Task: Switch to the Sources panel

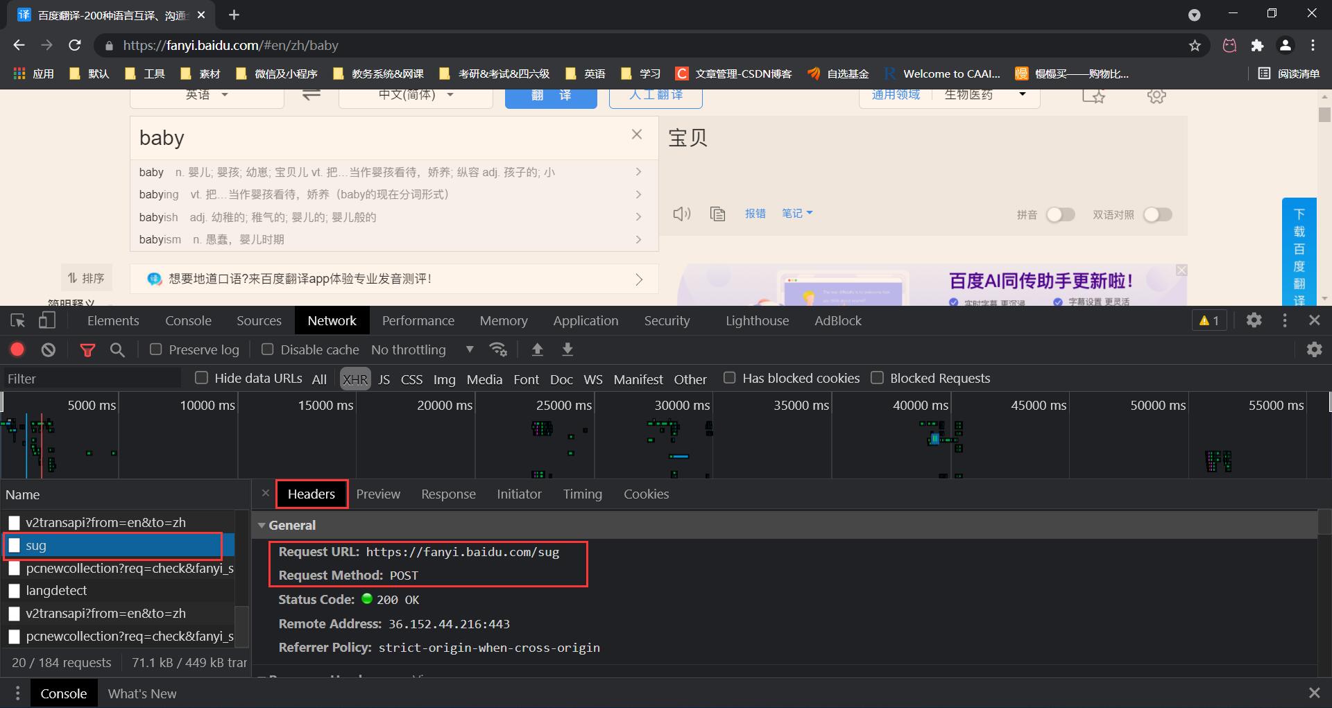Action: [259, 320]
